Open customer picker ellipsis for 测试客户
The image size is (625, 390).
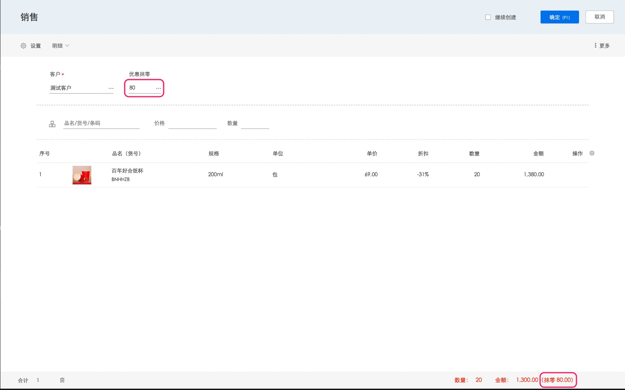[111, 88]
